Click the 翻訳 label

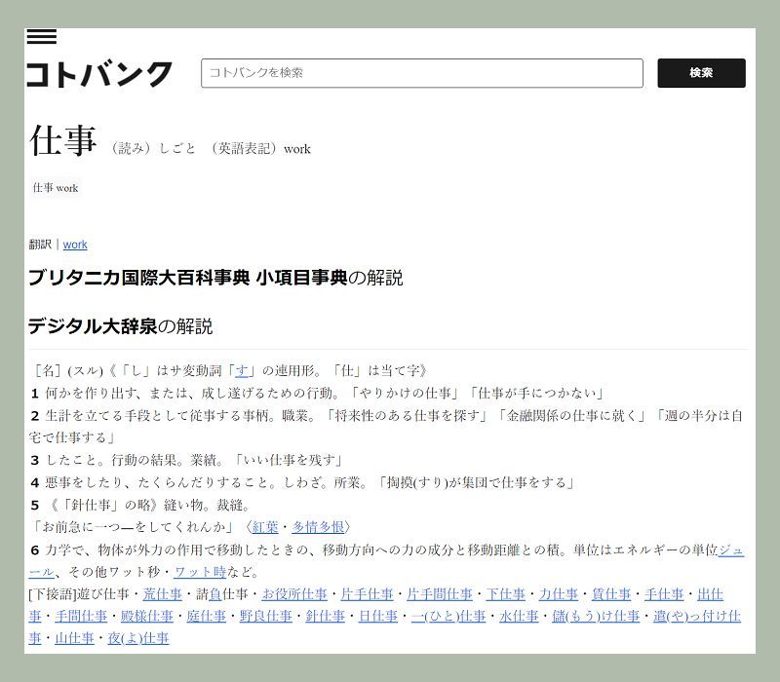tap(40, 245)
